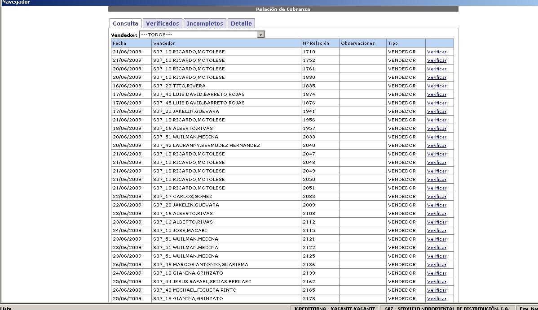Viewport: 538px width, 310px height.
Task: Click the Vendedor column header in the table
Action: [x=226, y=43]
